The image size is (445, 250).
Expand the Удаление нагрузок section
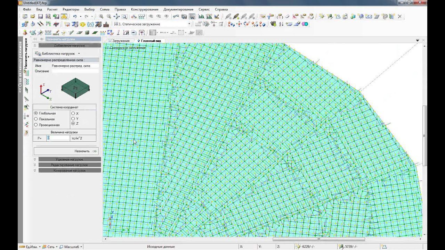70,159
